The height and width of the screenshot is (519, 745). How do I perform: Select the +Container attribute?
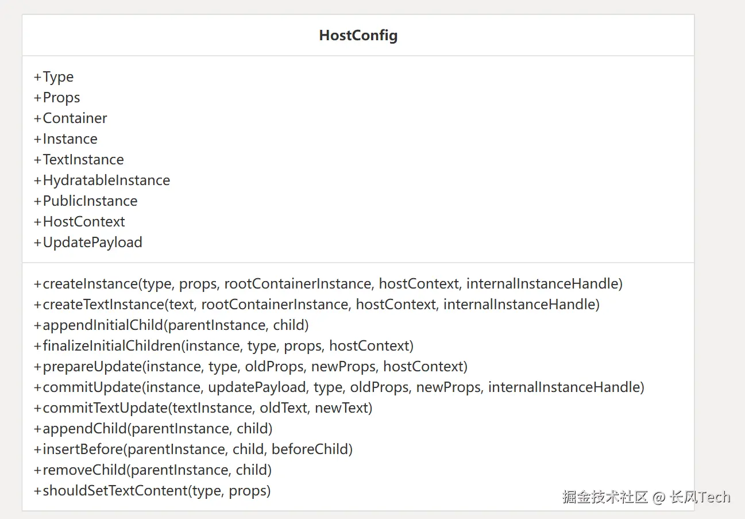coord(71,118)
